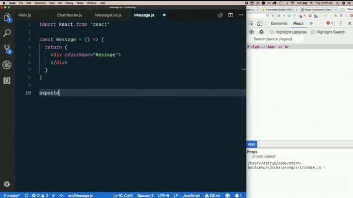The height and width of the screenshot is (198, 353).
Task: Click the DevTools error count badge
Action: [330, 23]
